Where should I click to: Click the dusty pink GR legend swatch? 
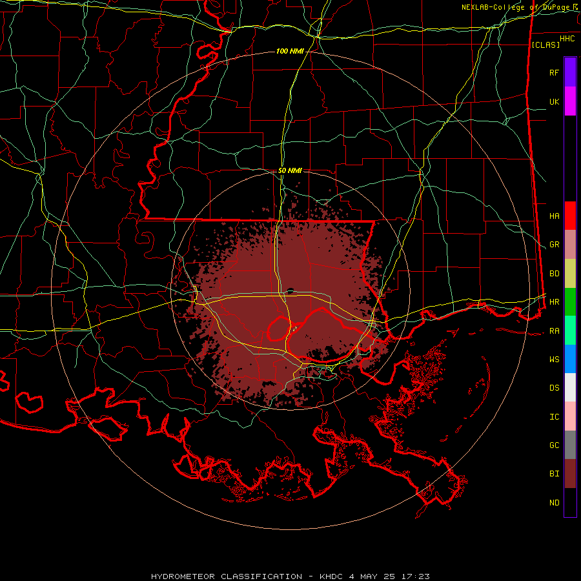pos(570,245)
